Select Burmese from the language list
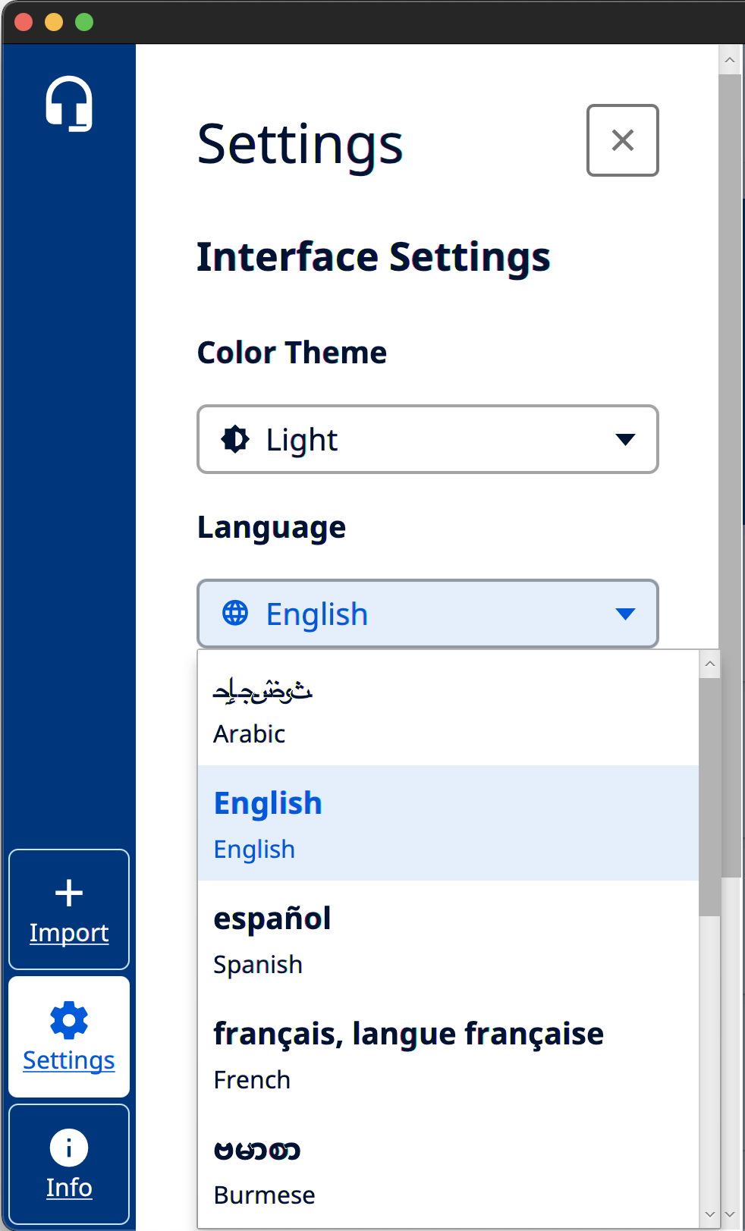This screenshot has width=745, height=1231. pyautogui.click(x=448, y=1169)
